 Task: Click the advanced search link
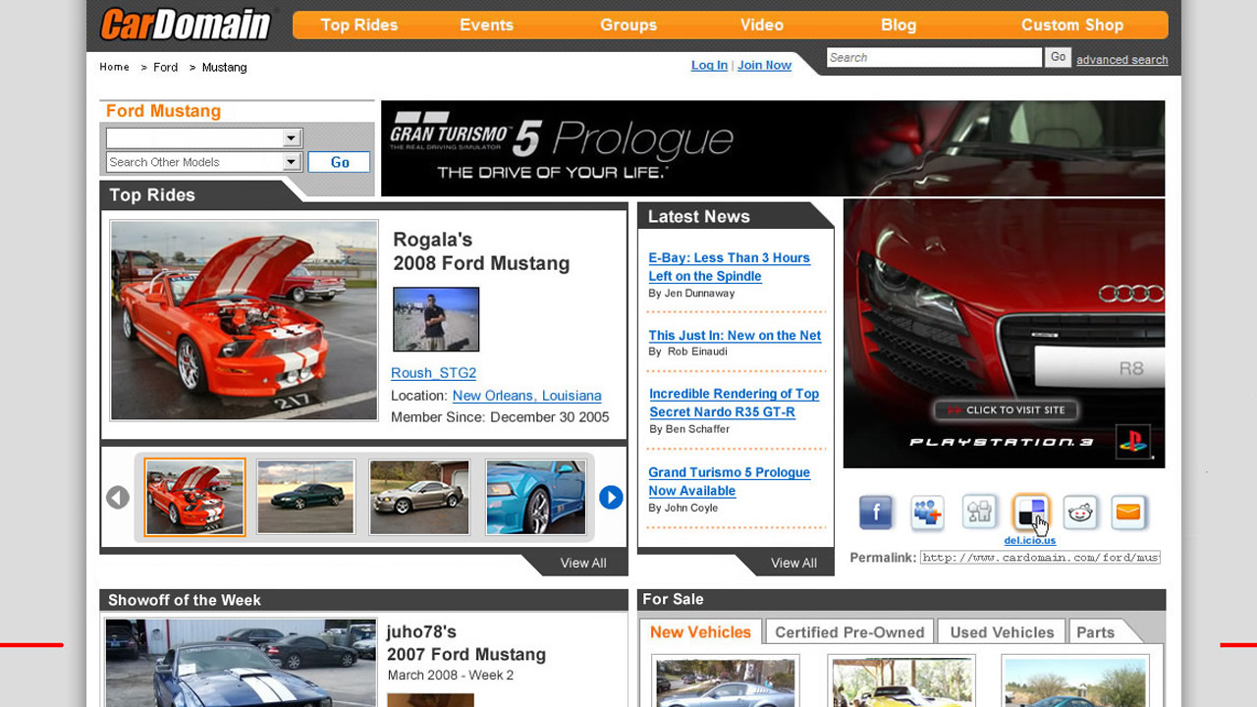1121,60
